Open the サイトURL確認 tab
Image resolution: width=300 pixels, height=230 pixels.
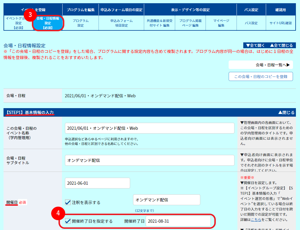[x=281, y=23]
